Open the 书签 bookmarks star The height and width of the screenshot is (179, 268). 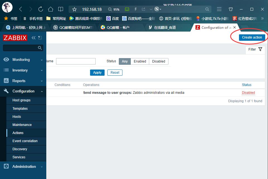(x=11, y=18)
